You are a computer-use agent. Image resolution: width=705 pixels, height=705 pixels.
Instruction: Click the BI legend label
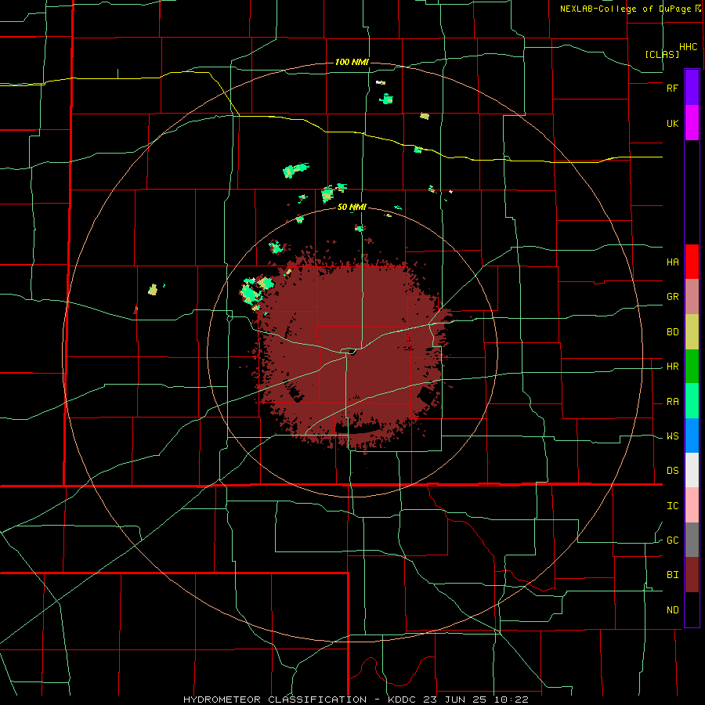tap(673, 575)
